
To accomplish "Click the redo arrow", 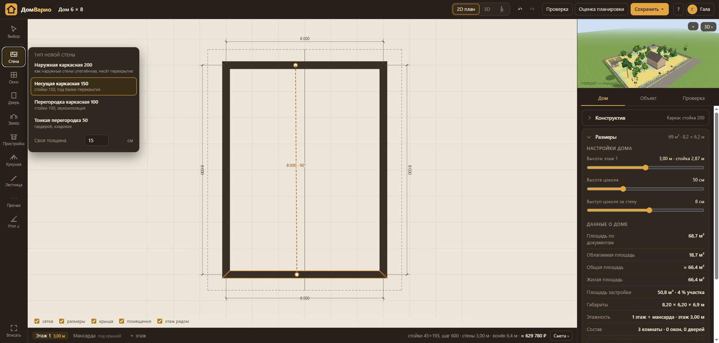I will pyautogui.click(x=532, y=9).
